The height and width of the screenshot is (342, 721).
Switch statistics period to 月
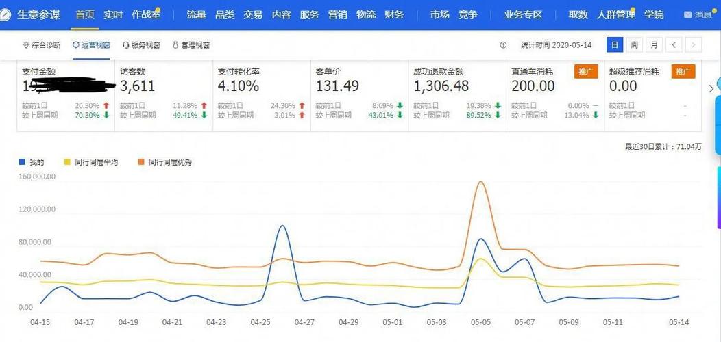[654, 44]
